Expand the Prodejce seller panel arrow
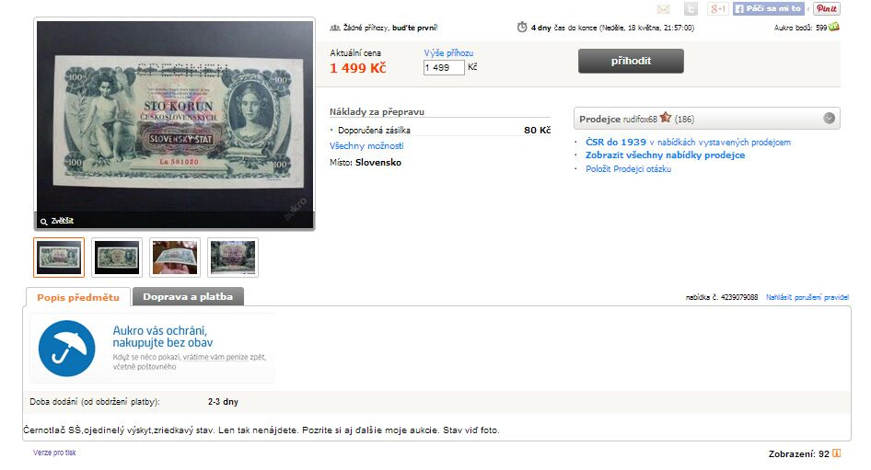The height and width of the screenshot is (470, 871). pos(829,119)
